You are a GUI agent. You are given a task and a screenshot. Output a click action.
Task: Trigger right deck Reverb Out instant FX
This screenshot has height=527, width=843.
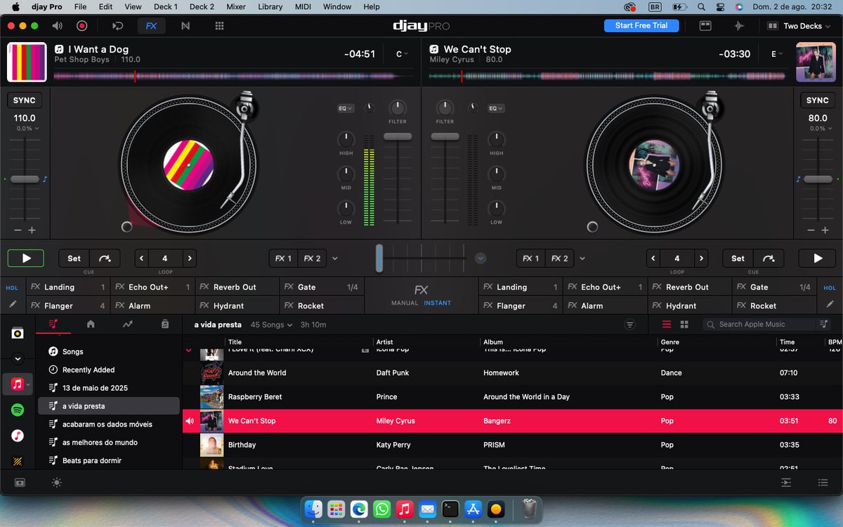[690, 287]
